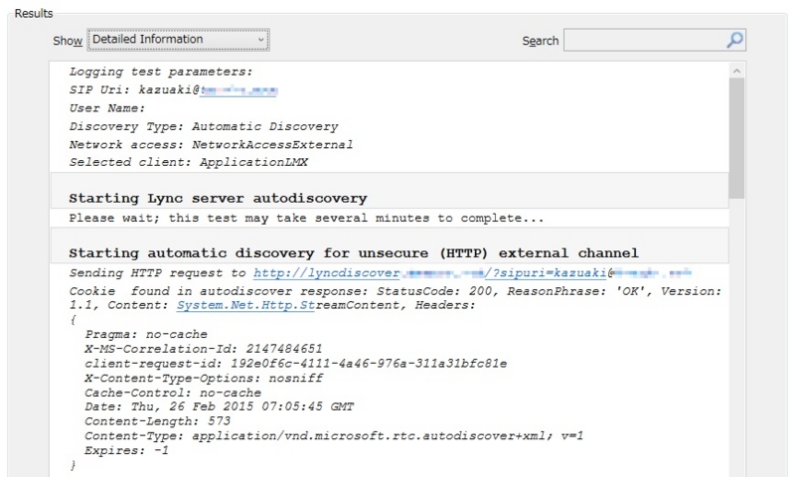The height and width of the screenshot is (477, 795).
Task: Select 'Network access: NetworkAccessExternal' line
Action: click(211, 144)
